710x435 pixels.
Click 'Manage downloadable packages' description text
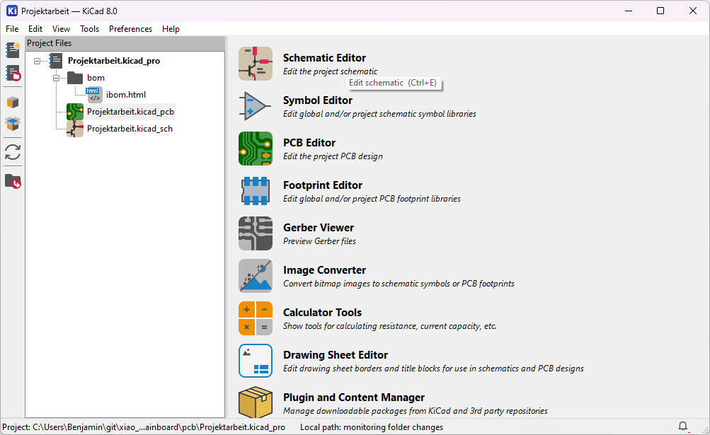(x=416, y=411)
